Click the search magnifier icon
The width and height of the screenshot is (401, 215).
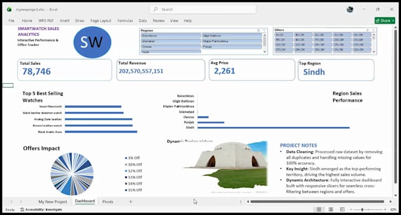(x=156, y=9)
